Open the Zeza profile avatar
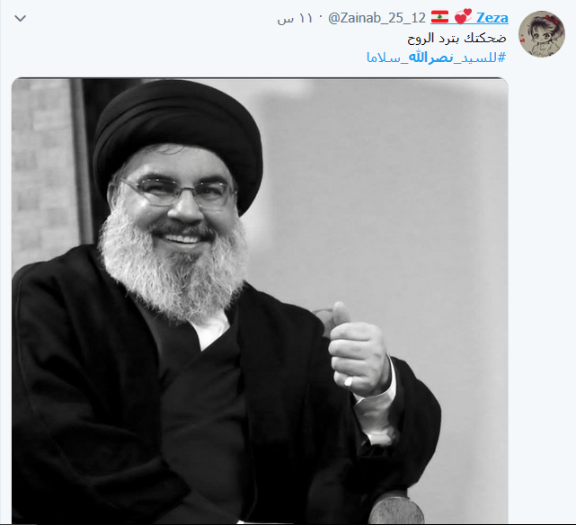The height and width of the screenshot is (525, 576). pos(542,34)
